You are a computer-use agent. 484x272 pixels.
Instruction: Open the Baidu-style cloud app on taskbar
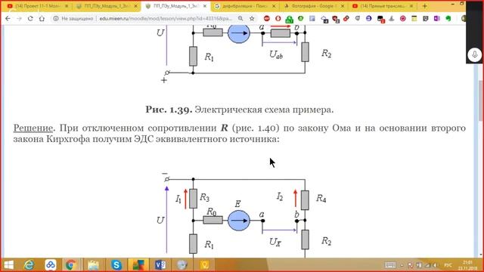pos(51,265)
